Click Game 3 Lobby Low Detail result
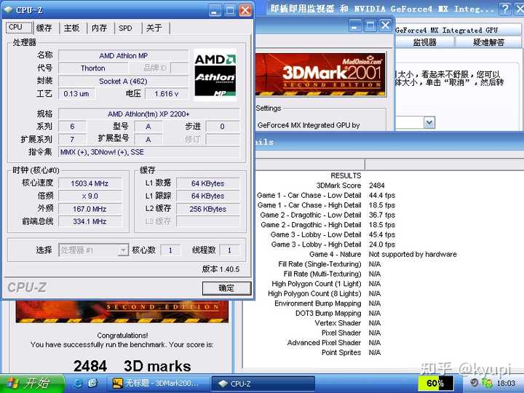The image size is (524, 393). pos(333,234)
